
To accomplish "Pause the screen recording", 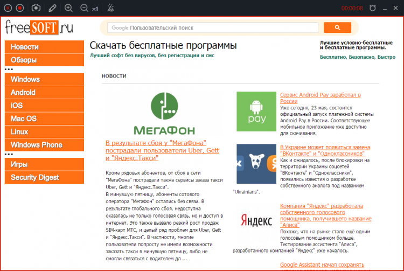I will (8, 8).
